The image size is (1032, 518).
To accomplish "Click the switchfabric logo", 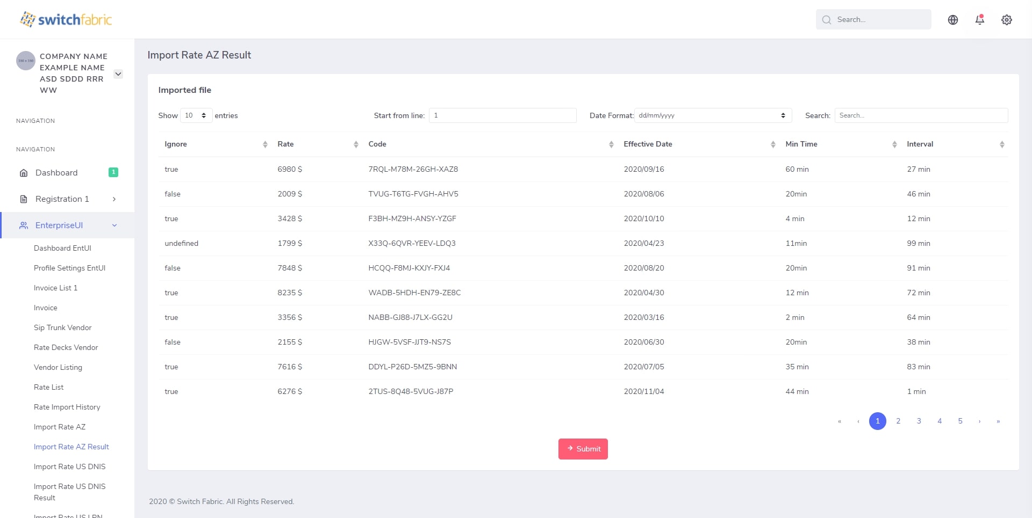I will click(66, 20).
